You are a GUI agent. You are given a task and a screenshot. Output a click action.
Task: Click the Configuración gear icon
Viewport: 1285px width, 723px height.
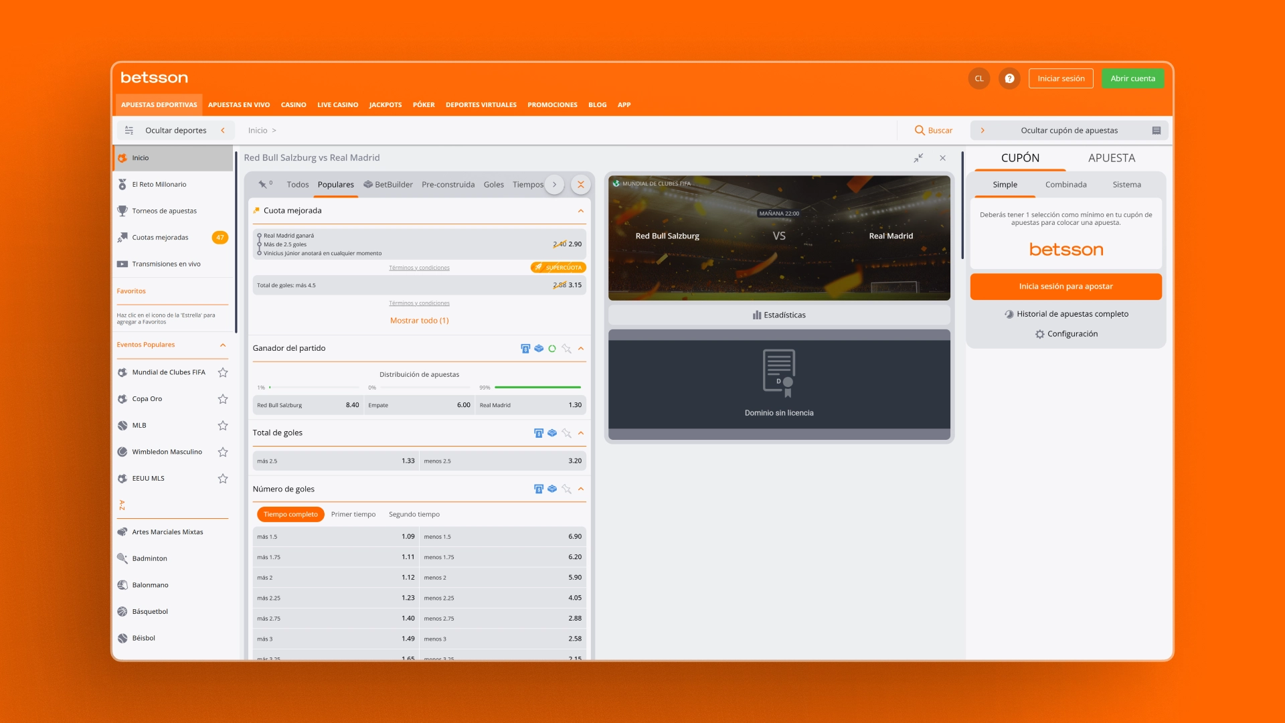1039,334
